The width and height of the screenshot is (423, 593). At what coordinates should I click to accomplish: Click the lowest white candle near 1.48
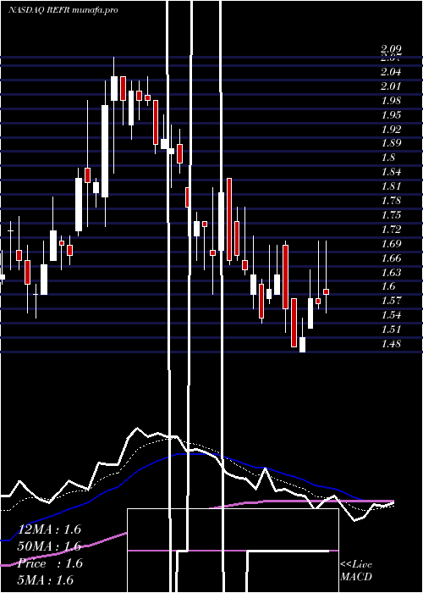click(303, 345)
